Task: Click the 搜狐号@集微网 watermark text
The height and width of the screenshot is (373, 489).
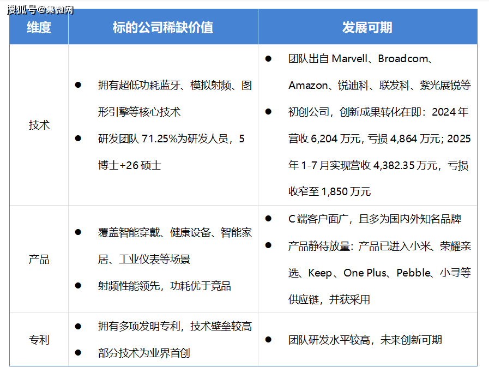Action: pyautogui.click(x=40, y=10)
